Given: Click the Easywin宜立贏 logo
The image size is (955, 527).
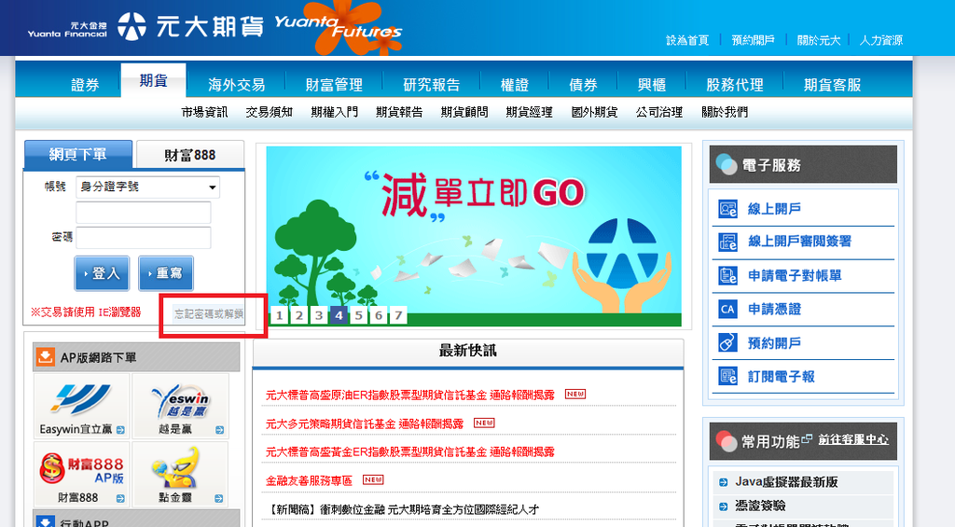Looking at the screenshot, I should (x=81, y=399).
